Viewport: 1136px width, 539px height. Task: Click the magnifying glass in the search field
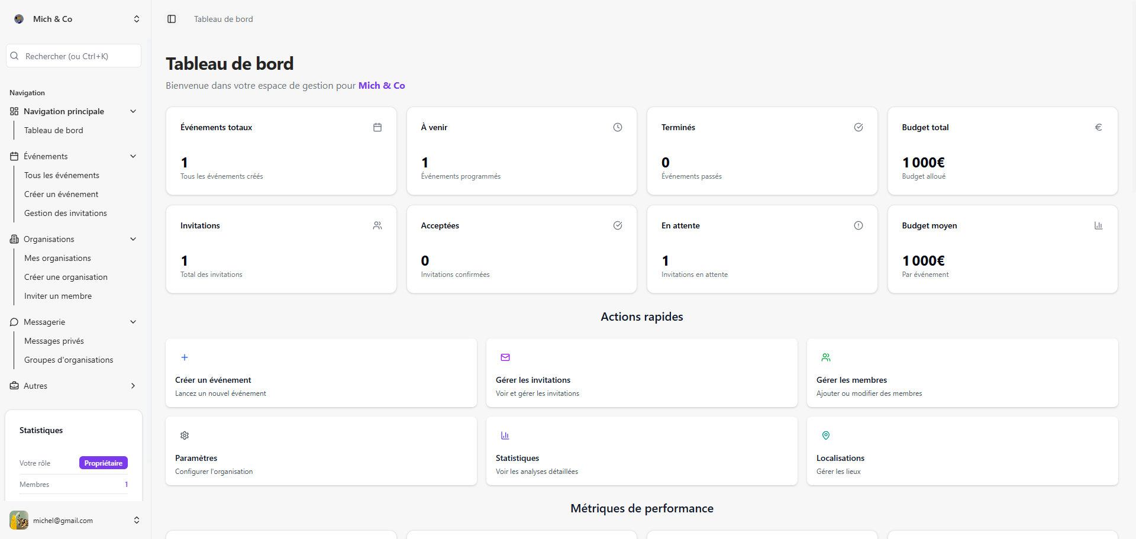(x=15, y=56)
